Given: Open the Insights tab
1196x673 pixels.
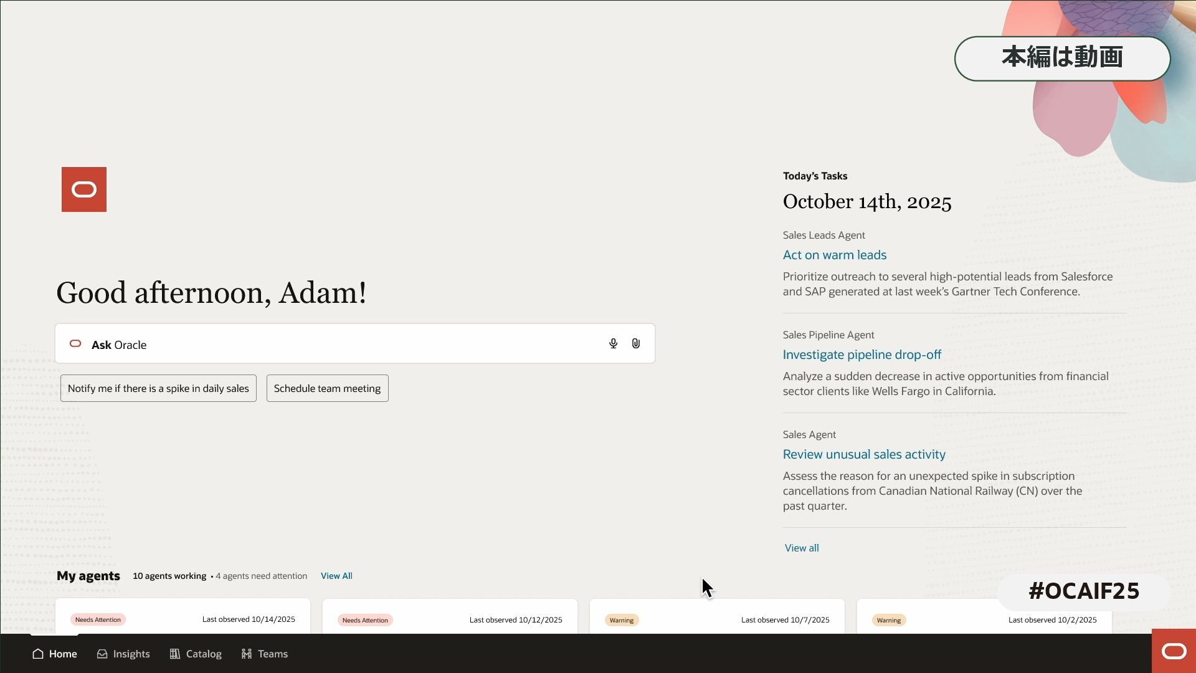Looking at the screenshot, I should pyautogui.click(x=131, y=654).
